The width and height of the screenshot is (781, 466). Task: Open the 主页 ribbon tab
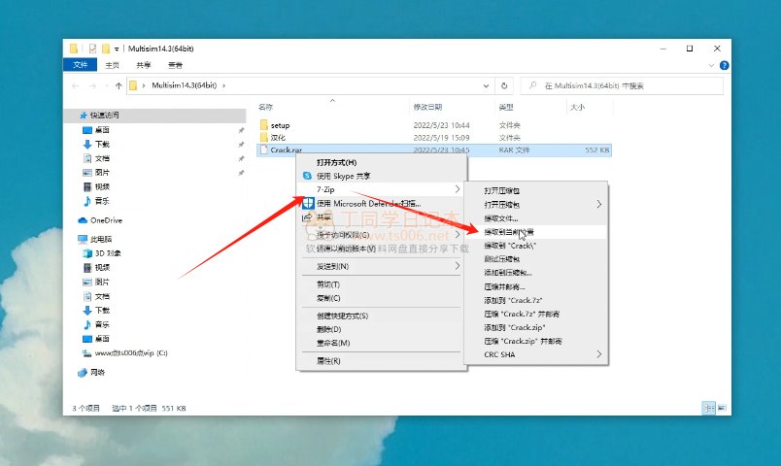tap(112, 65)
